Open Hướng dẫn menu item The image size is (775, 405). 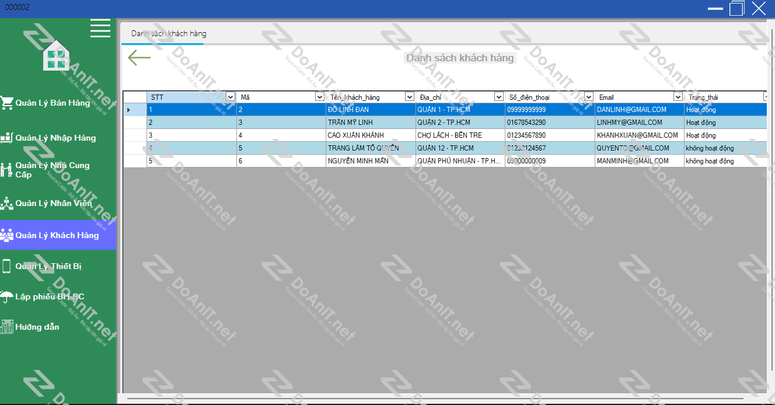[x=58, y=327]
